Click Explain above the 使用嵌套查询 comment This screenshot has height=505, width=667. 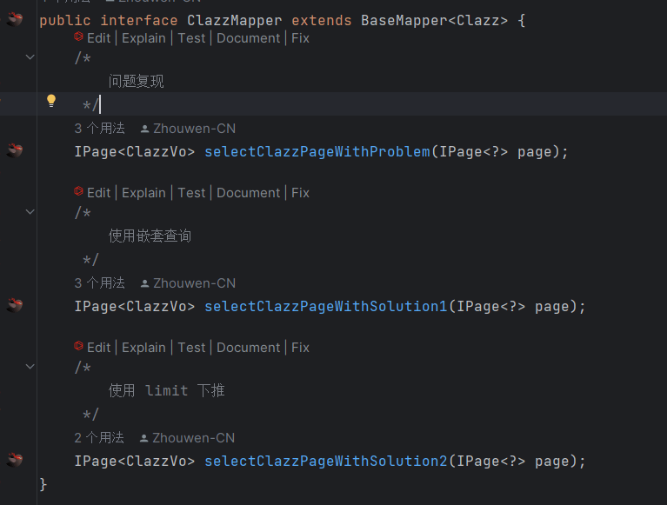143,193
